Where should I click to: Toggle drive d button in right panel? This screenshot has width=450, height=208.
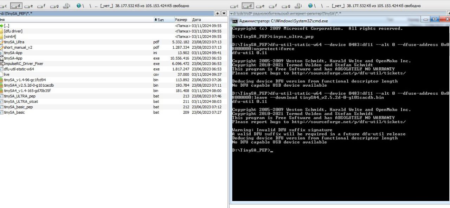(248, 6)
